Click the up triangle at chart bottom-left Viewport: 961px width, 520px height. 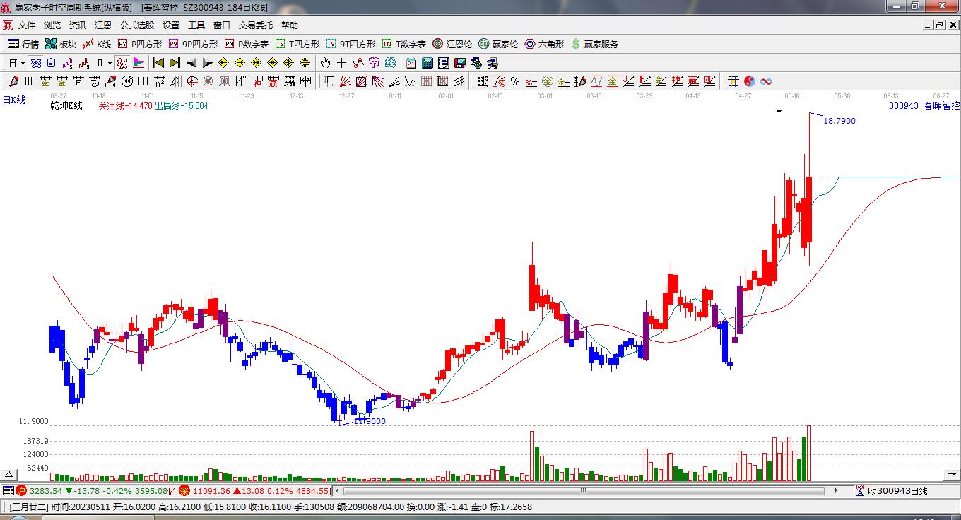coord(9,475)
